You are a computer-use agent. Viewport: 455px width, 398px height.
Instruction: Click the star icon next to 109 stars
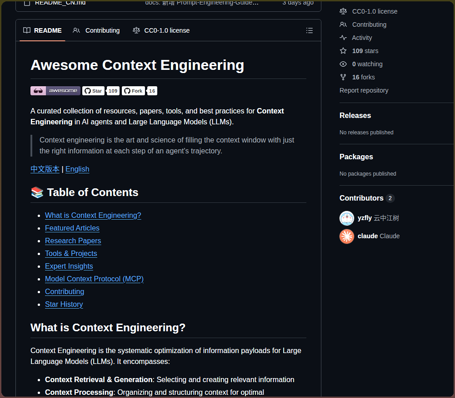coord(343,51)
